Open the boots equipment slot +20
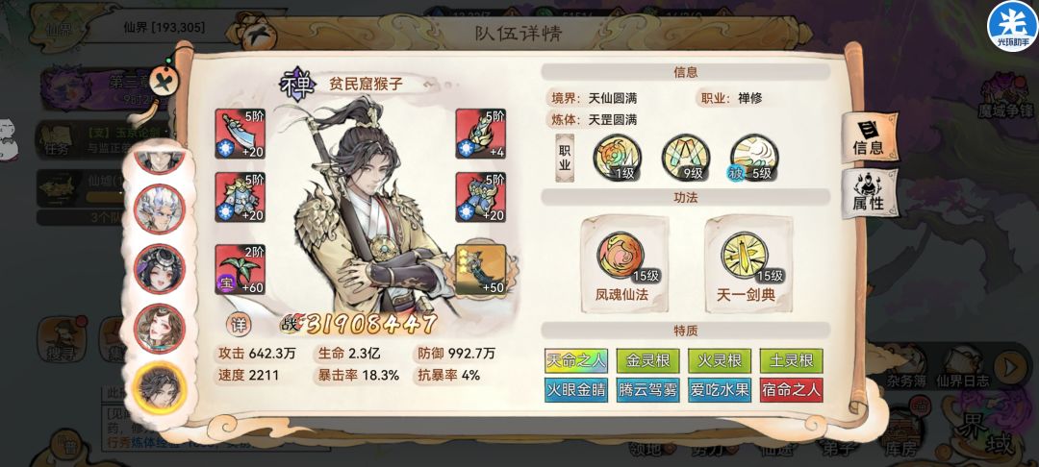The height and width of the screenshot is (467, 1039). 480,197
